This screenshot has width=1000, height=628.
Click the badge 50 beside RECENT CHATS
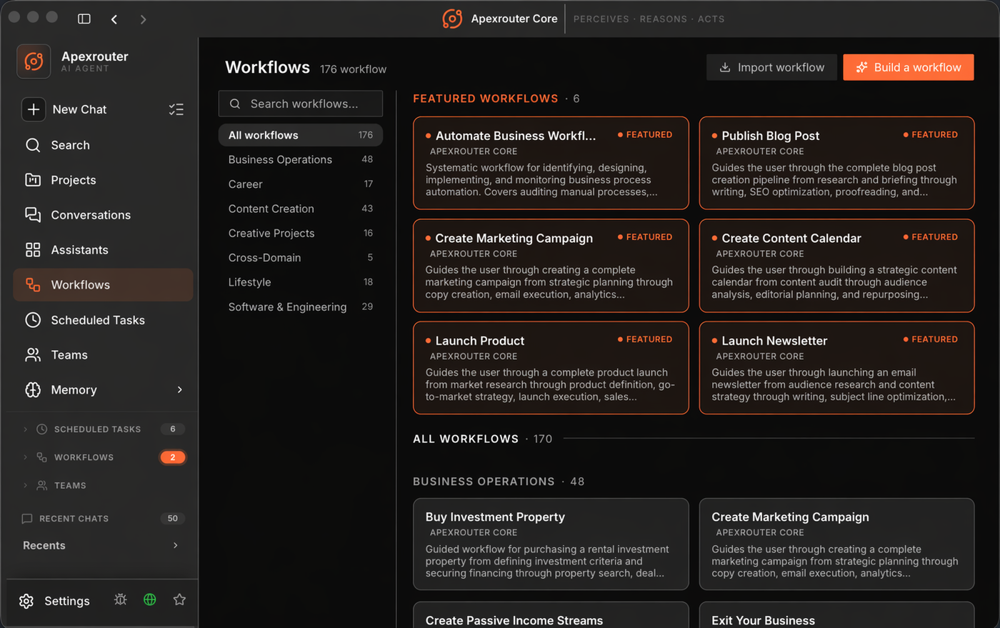pyautogui.click(x=173, y=519)
